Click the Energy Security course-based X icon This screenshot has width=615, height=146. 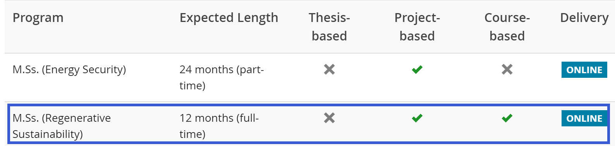507,69
